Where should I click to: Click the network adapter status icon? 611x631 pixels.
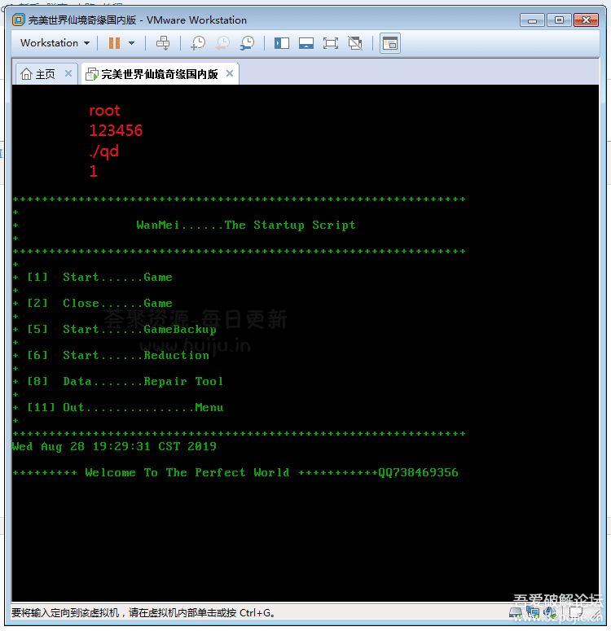[533, 613]
